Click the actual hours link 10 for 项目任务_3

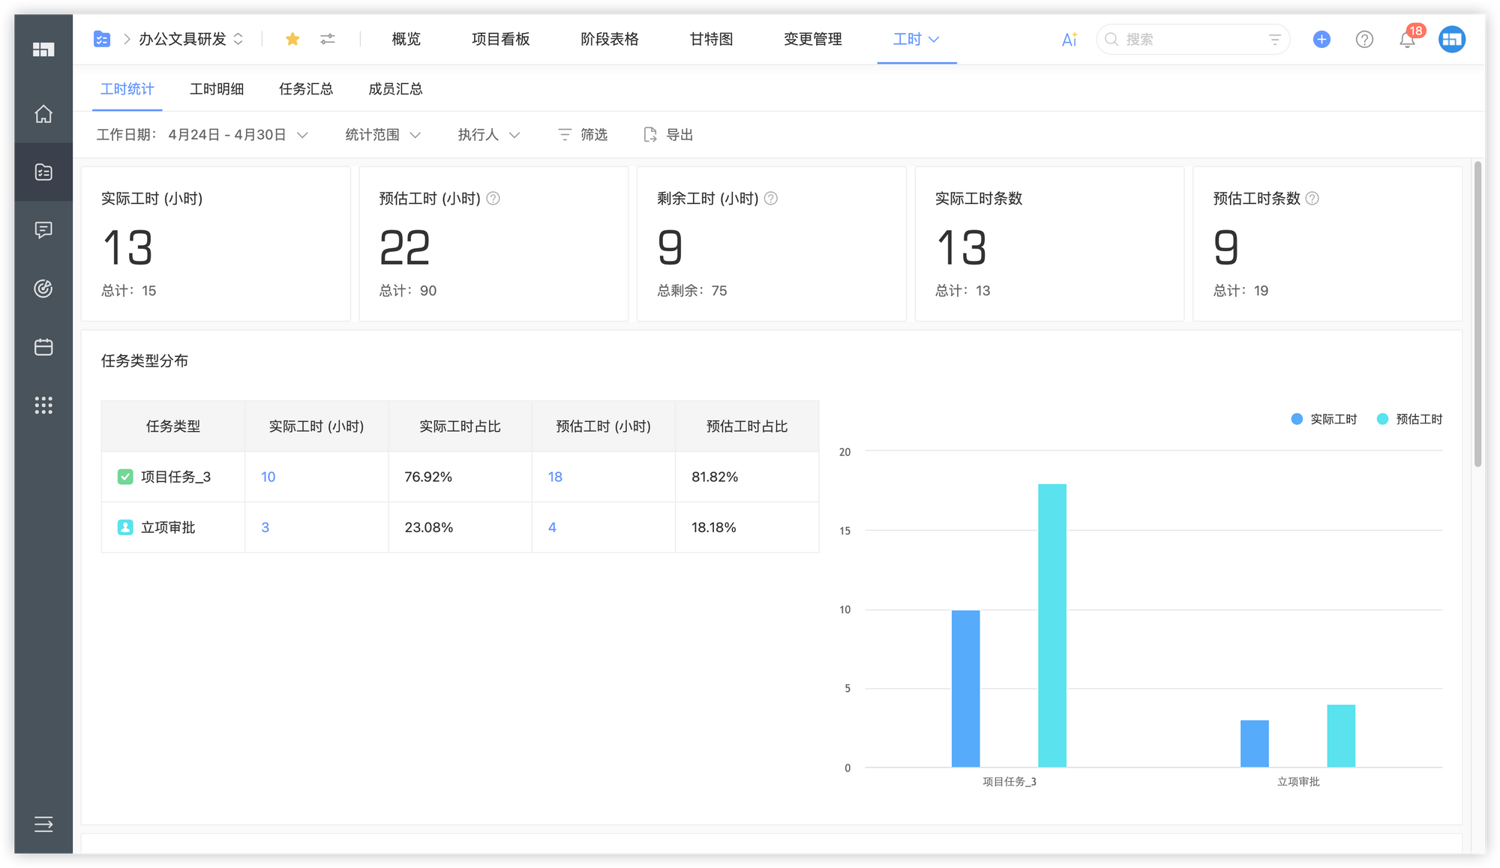[x=268, y=477]
